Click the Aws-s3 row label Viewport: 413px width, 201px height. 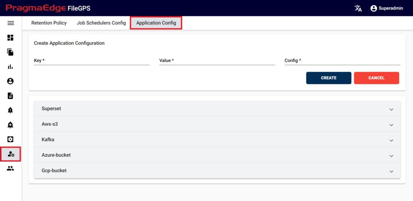pos(50,124)
